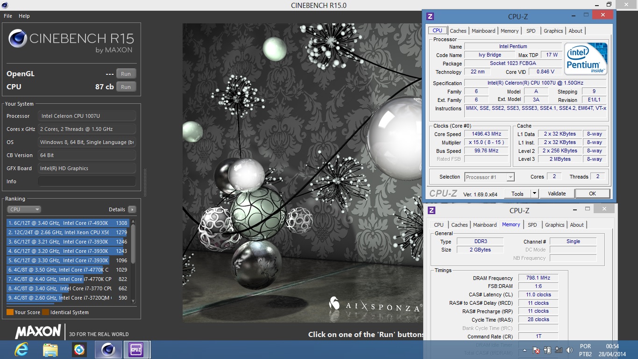Open About tab in upper CPU-Z
This screenshot has width=638, height=359.
tap(575, 31)
